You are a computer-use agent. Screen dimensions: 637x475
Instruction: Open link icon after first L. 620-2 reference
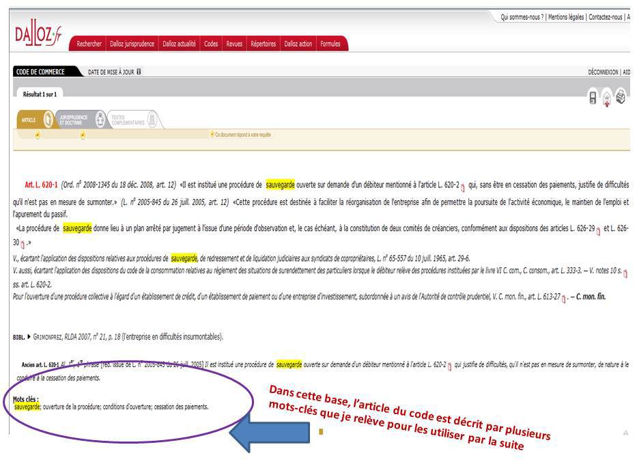coord(463,186)
